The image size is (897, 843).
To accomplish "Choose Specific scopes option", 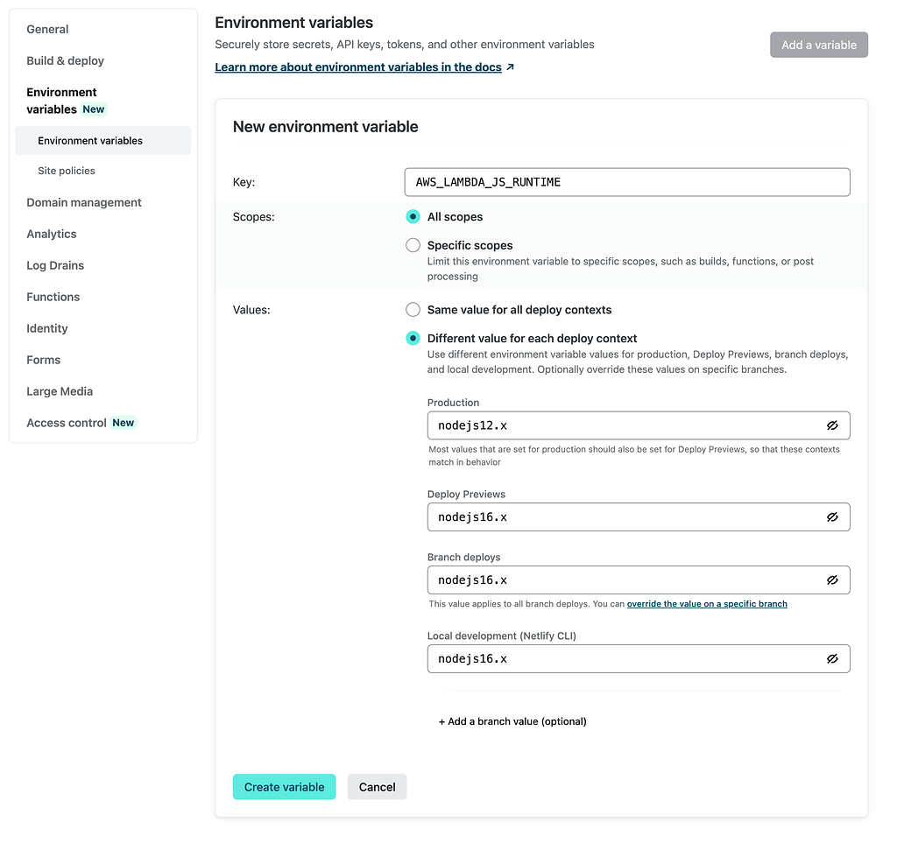I will [413, 246].
